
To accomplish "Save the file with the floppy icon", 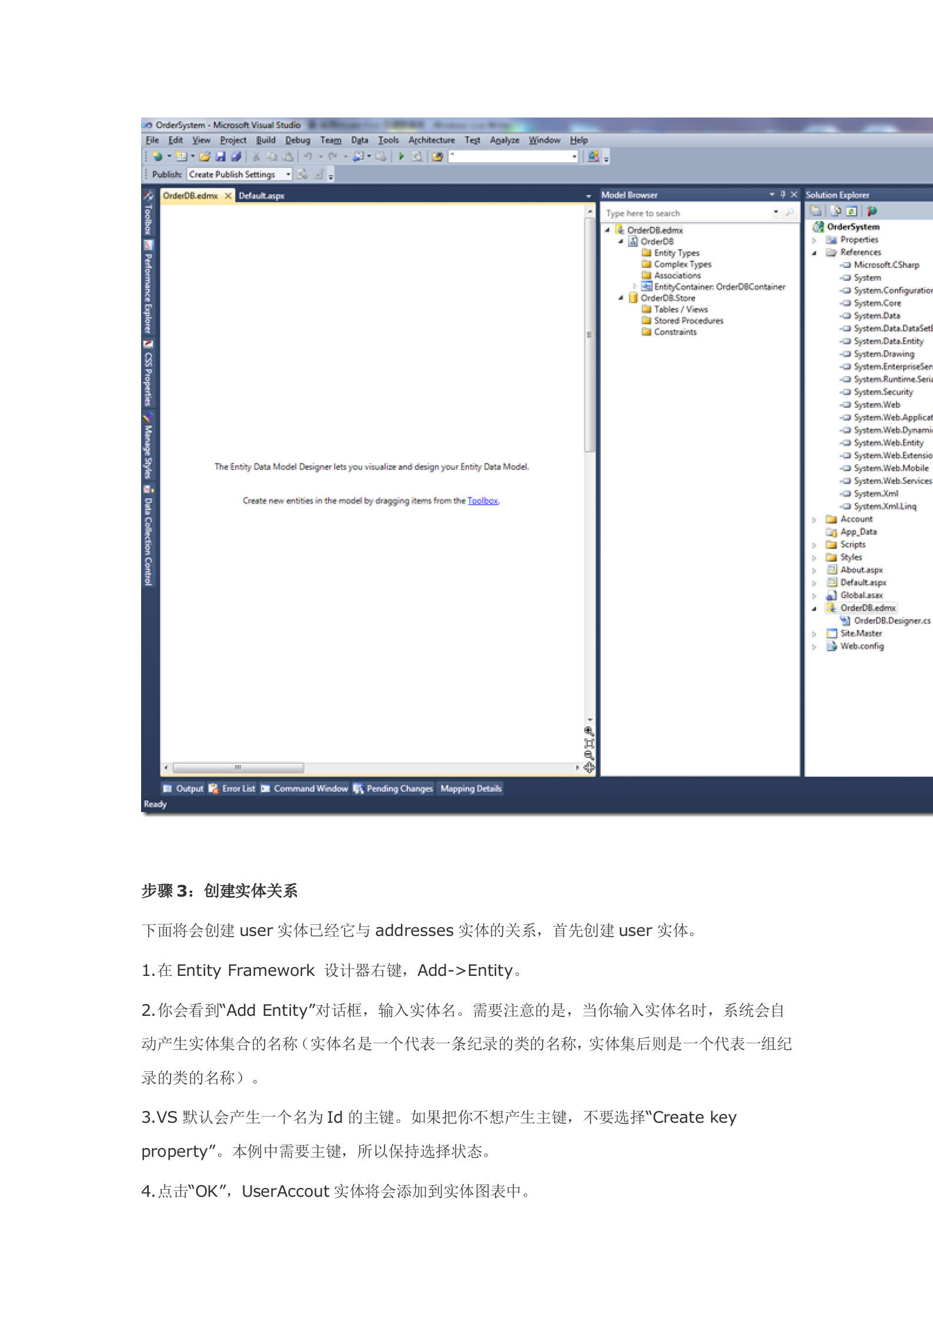I will coord(220,156).
